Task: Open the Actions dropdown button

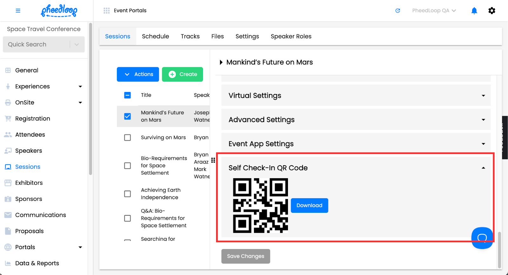Action: tap(138, 74)
